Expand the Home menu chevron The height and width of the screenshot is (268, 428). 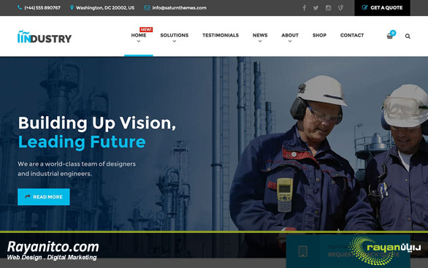(139, 41)
